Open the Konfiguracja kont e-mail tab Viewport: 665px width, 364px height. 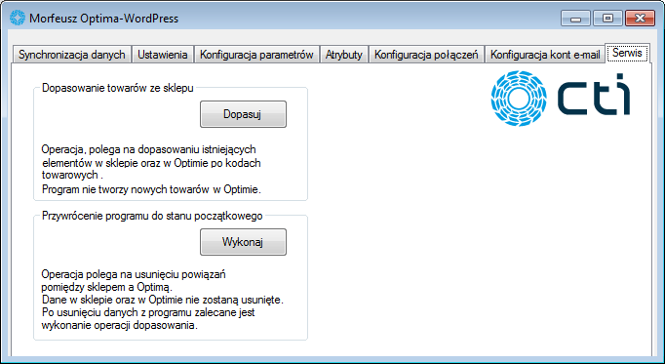pyautogui.click(x=545, y=55)
